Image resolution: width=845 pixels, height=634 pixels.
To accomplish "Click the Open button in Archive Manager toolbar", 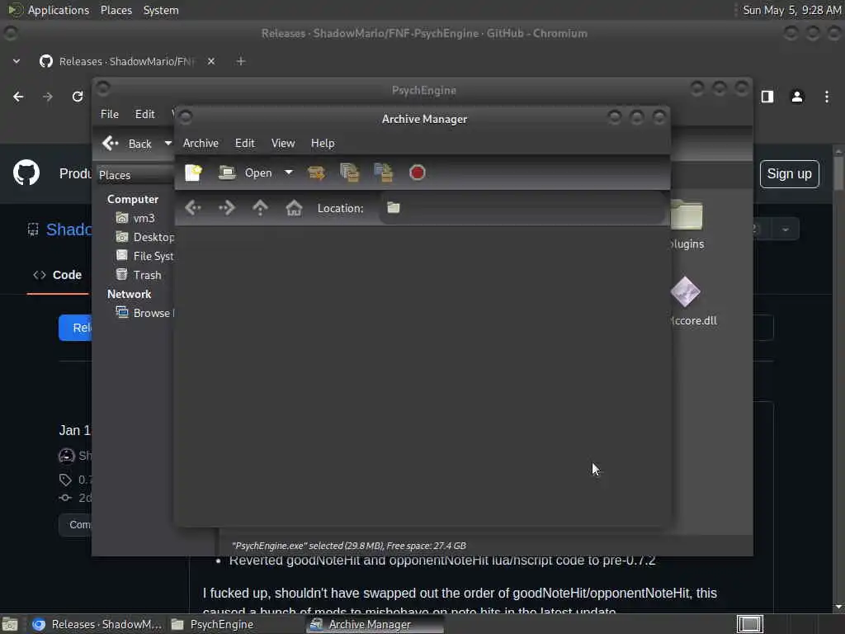I will click(x=246, y=173).
